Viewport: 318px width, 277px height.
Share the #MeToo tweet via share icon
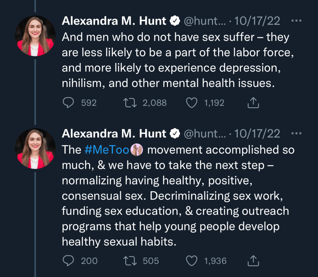coord(253,261)
